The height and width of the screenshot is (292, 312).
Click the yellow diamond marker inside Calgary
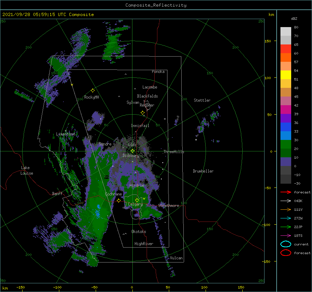point(137,200)
